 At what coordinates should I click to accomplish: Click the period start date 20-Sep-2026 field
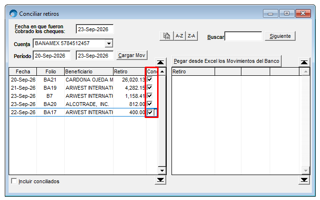(52, 56)
